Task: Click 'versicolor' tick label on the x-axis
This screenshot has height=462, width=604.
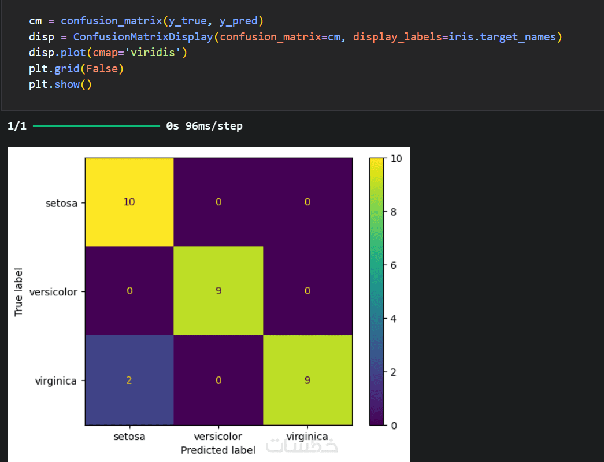Action: 218,437
